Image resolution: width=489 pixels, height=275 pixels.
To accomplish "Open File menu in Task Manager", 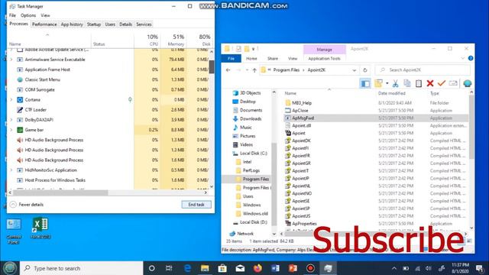I will point(12,15).
